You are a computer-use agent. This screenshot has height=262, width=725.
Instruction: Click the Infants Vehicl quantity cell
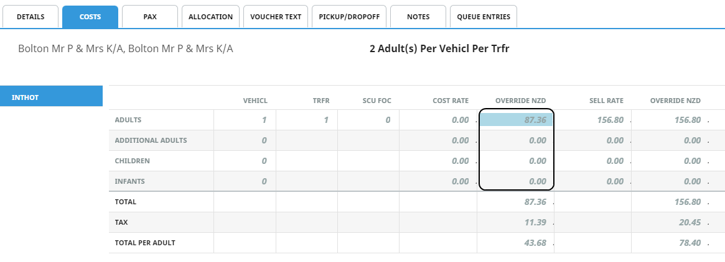click(x=245, y=181)
